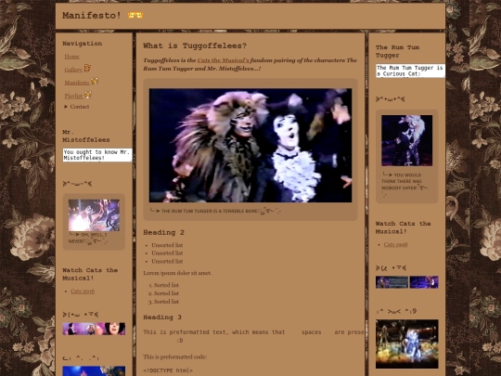Click the 'This is preformatted code:' text
This screenshot has height=376, width=501.
pos(174,357)
